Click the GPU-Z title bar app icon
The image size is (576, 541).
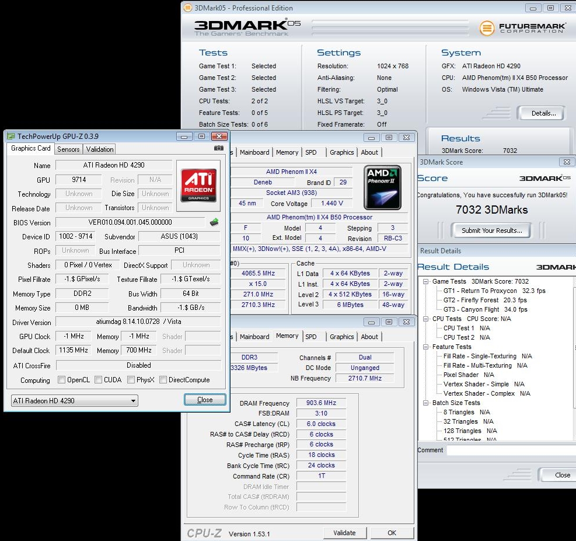(11, 136)
